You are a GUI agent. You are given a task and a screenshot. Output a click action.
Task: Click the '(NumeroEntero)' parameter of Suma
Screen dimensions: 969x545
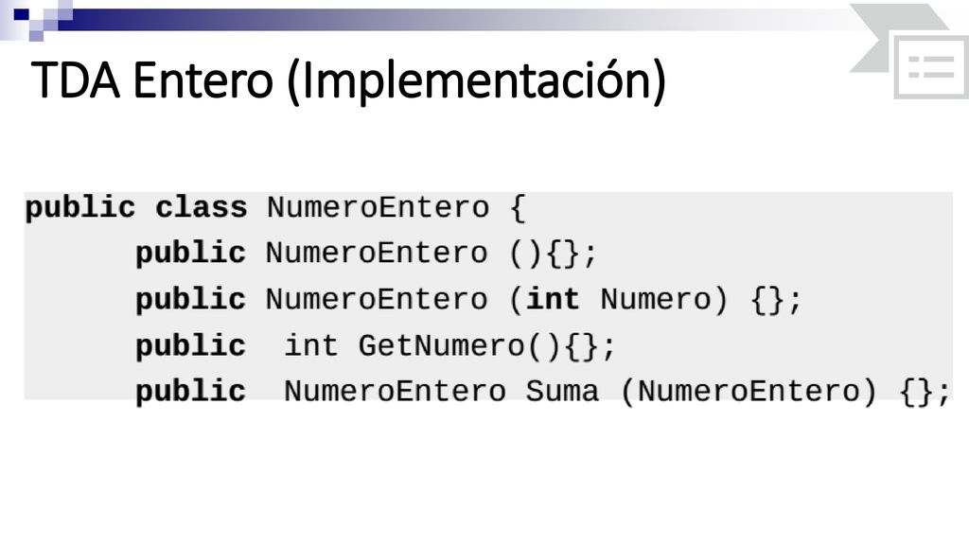[x=749, y=392]
